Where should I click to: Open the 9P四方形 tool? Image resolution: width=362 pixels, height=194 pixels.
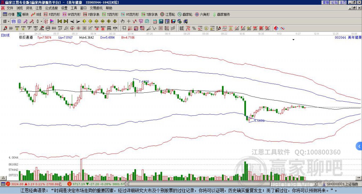[71, 14]
